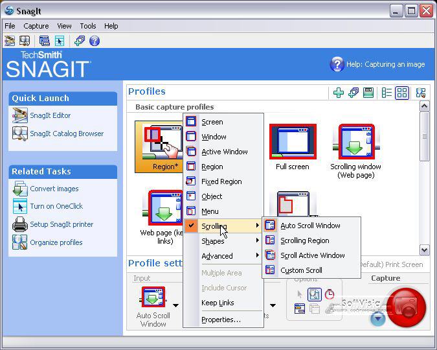Select Screen from input menu
Viewport: 437px width, 350px height.
(x=223, y=122)
